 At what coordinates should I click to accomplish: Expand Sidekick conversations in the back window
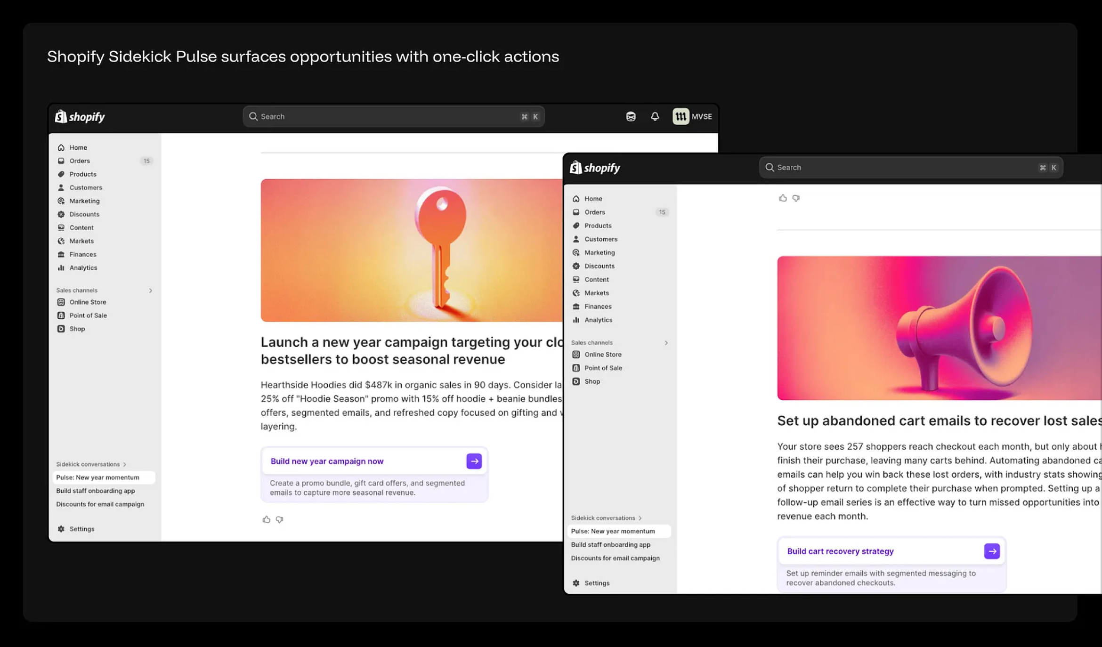(x=91, y=464)
